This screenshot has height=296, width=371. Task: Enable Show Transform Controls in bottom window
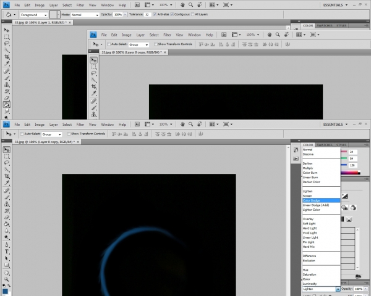(69, 134)
